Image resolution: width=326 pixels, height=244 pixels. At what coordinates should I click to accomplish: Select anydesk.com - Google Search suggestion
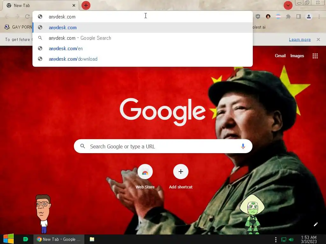point(143,38)
